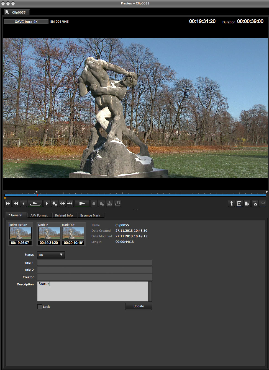Open the Related Info tab

pos(64,215)
